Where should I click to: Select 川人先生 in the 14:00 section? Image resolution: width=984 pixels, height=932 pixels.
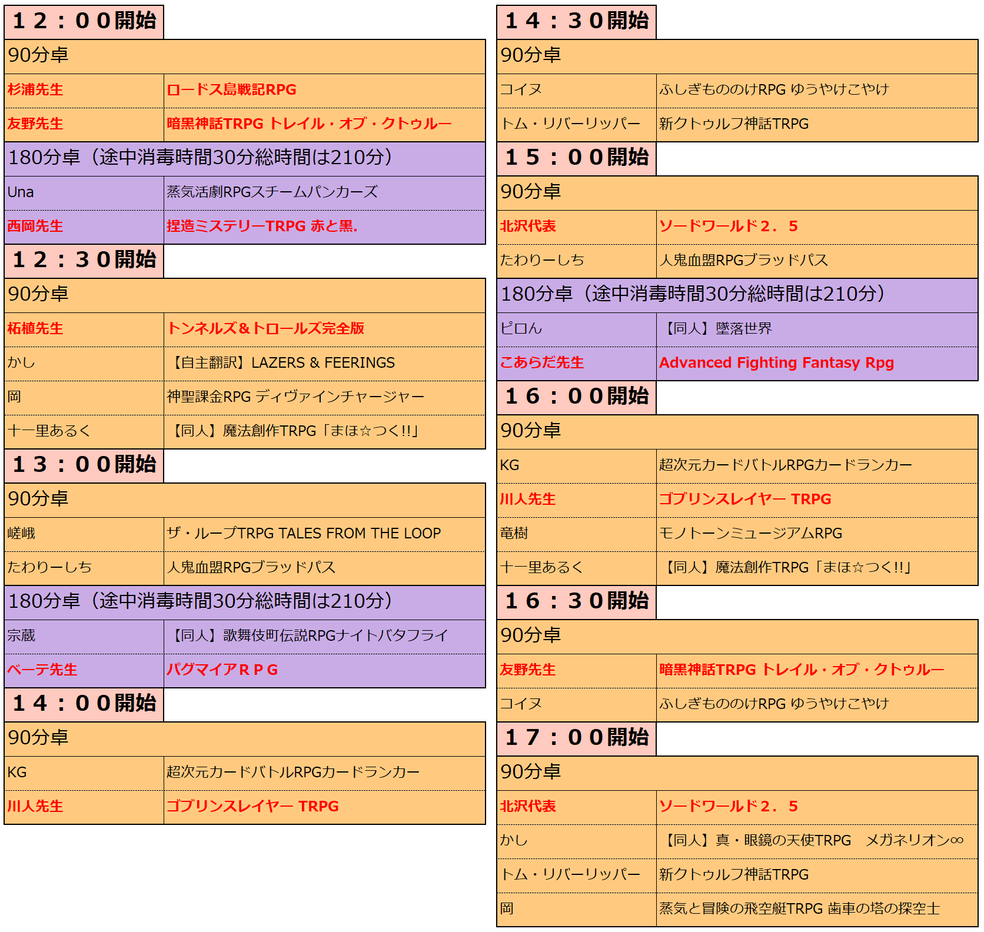pyautogui.click(x=35, y=806)
